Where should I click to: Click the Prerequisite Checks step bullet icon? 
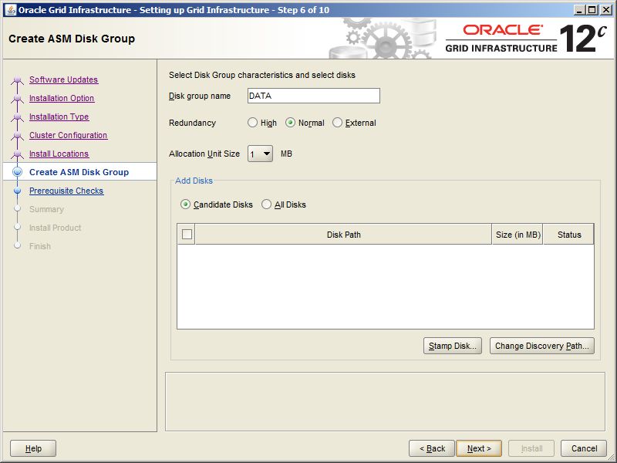17,191
